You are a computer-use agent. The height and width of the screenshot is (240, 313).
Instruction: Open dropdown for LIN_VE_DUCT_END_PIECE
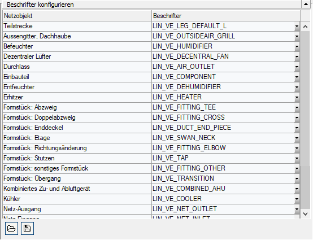pyautogui.click(x=297, y=128)
